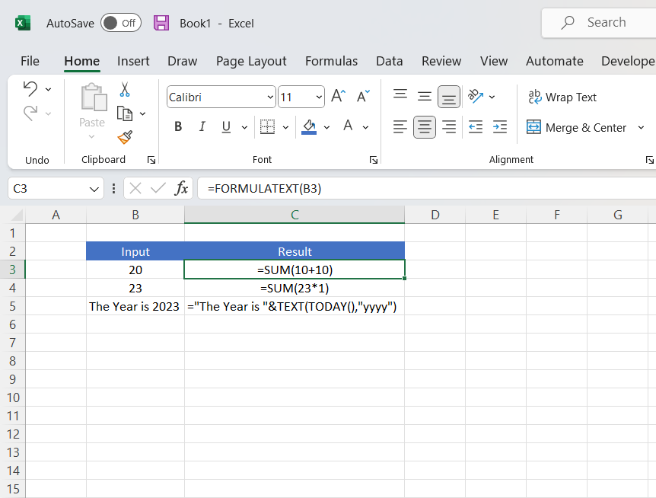Viewport: 656px width, 498px height.
Task: Click the Save floppy disk icon
Action: coord(161,23)
